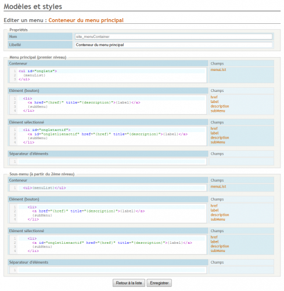
Task: Insert description field in Menu principal Elément (bouton)
Action: [220, 106]
